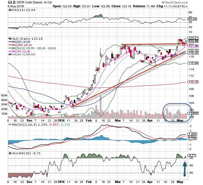Click the -8.71 value tag in Williams panel
This screenshot has width=203, height=185.
click(191, 155)
